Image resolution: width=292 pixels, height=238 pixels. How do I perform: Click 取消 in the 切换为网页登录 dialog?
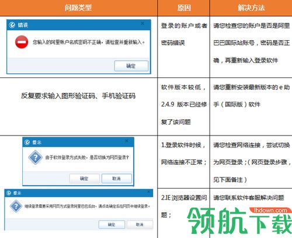[x=117, y=179]
